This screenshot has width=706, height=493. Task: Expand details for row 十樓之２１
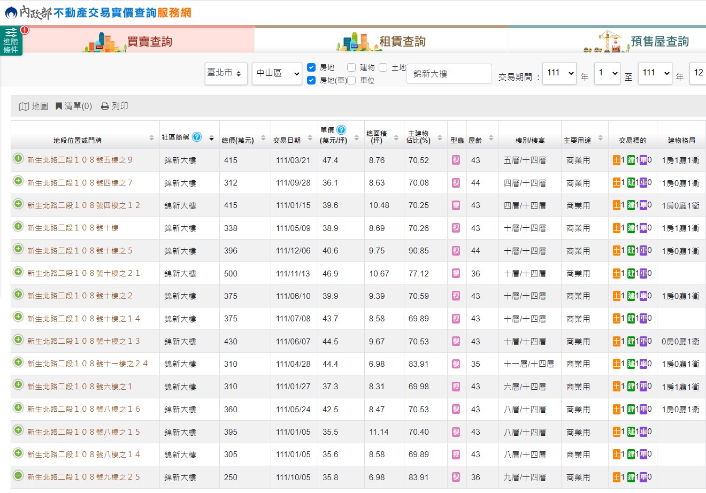coord(18,272)
